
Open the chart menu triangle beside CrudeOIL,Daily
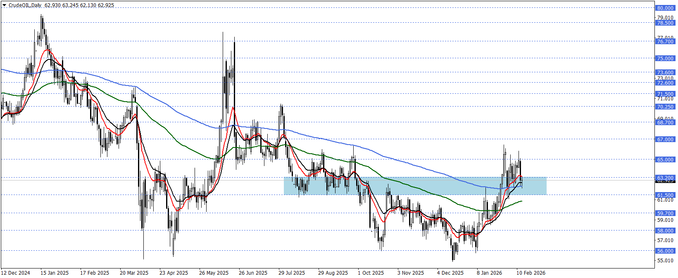(x=5, y=5)
